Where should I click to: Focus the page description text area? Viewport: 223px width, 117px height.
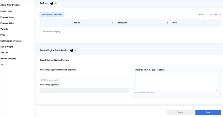click(176, 82)
